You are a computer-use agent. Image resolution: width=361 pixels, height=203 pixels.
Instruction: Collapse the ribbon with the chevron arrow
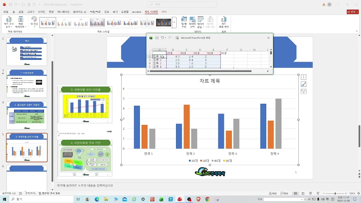point(357,31)
